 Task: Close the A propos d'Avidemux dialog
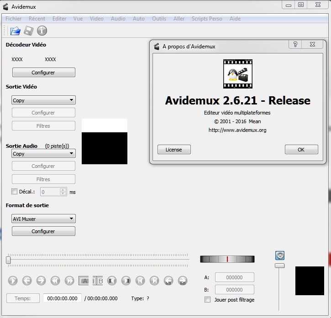[313, 44]
